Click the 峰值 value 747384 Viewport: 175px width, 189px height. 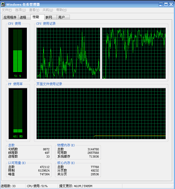pos(45,174)
